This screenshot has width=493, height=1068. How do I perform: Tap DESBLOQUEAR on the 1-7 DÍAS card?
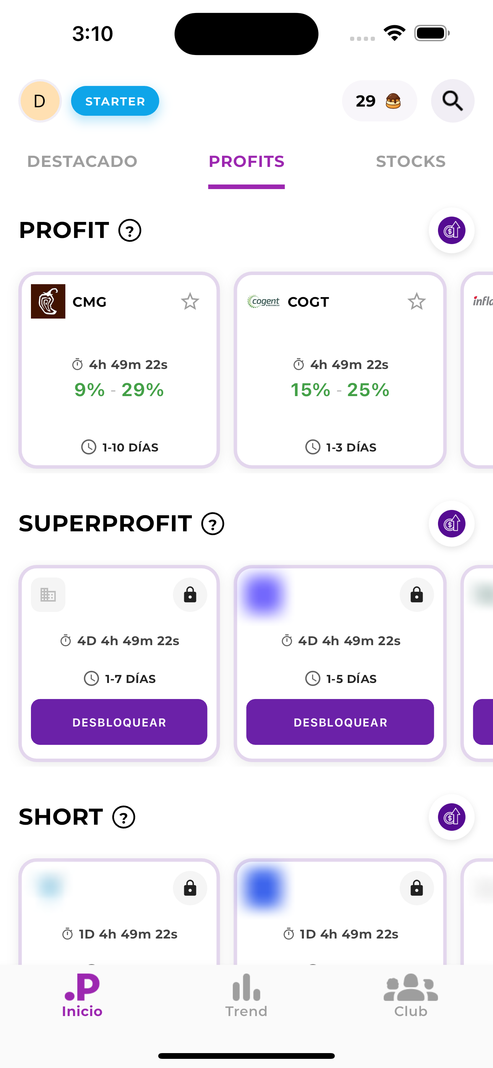(x=119, y=722)
